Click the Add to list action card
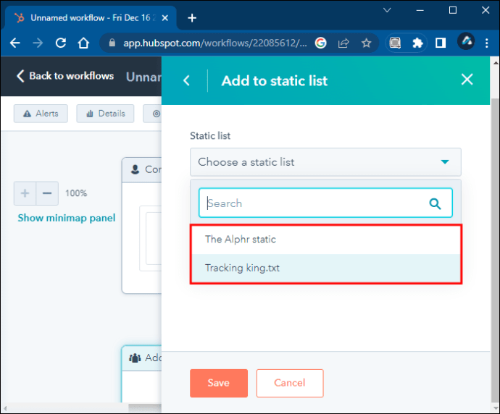500x414 pixels. tap(142, 374)
